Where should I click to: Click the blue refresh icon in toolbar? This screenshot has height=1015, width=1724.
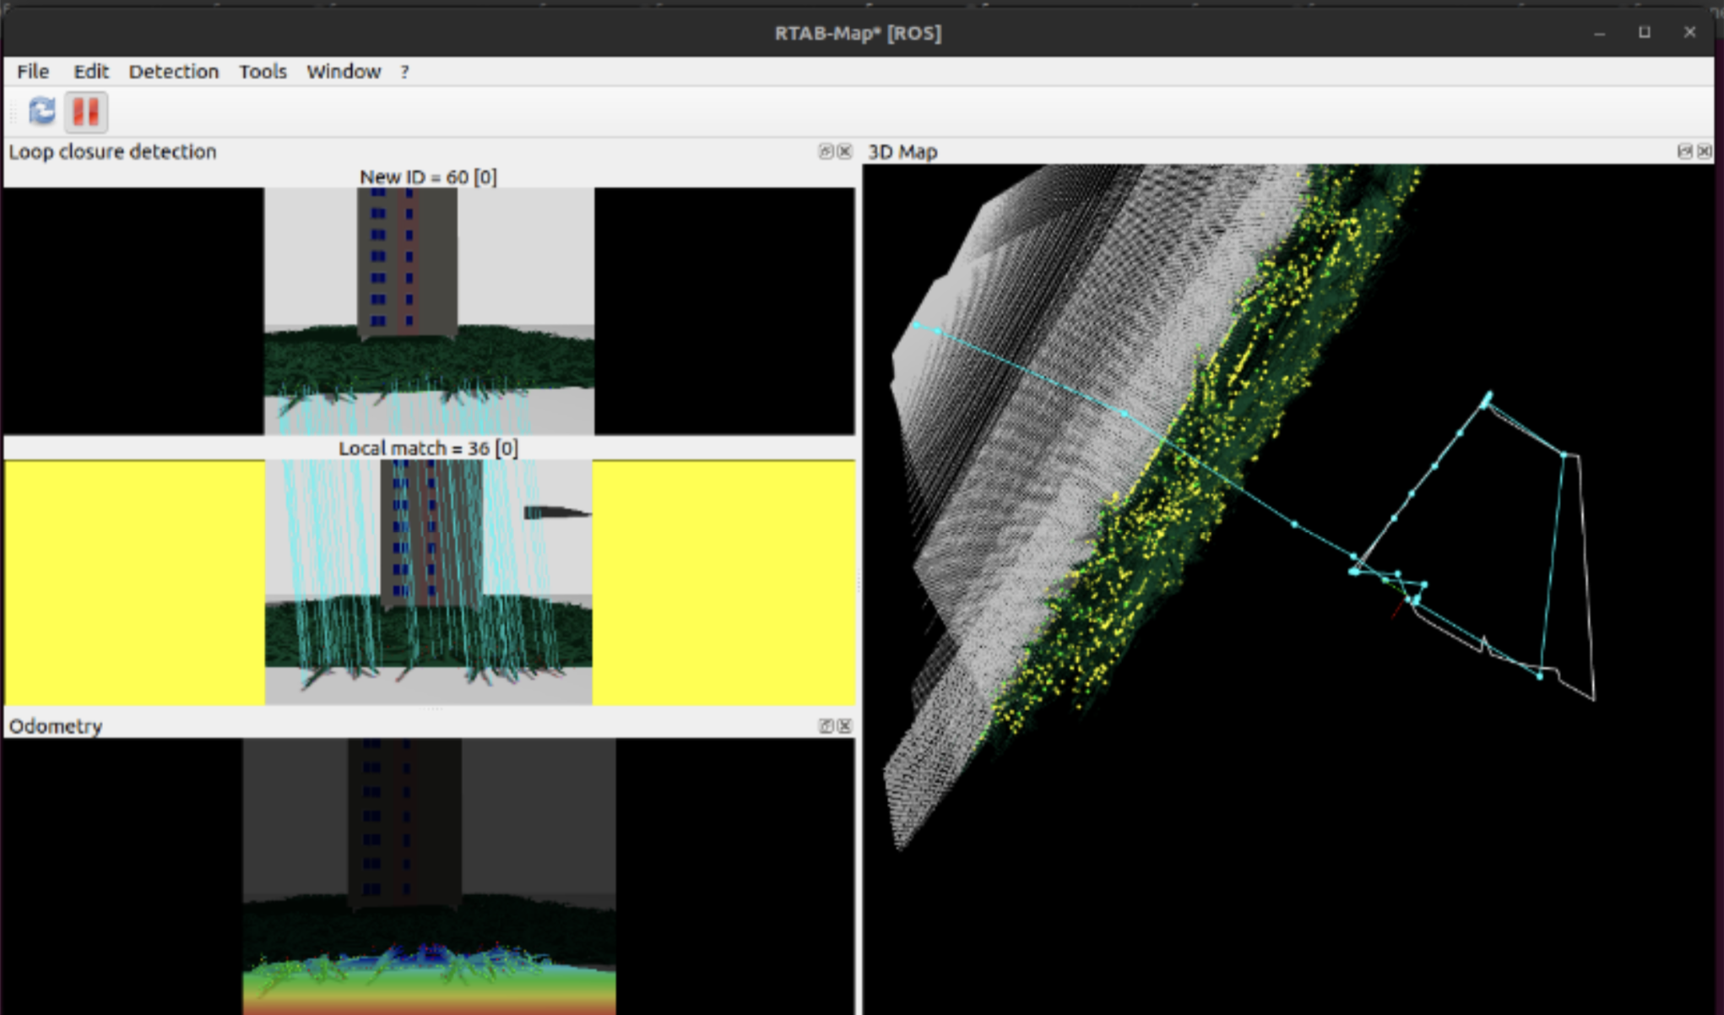click(x=42, y=111)
